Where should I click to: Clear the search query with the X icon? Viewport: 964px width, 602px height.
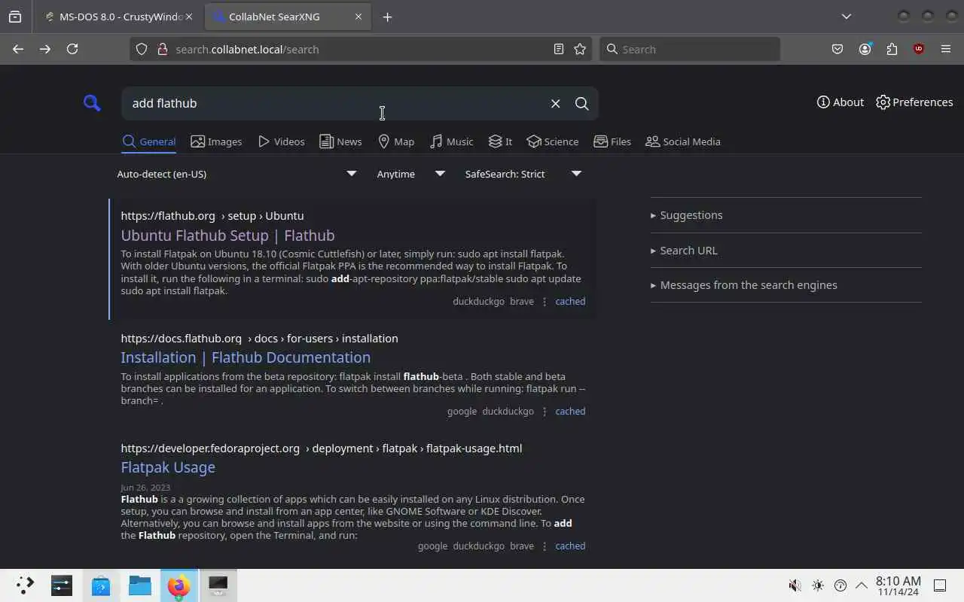point(555,103)
